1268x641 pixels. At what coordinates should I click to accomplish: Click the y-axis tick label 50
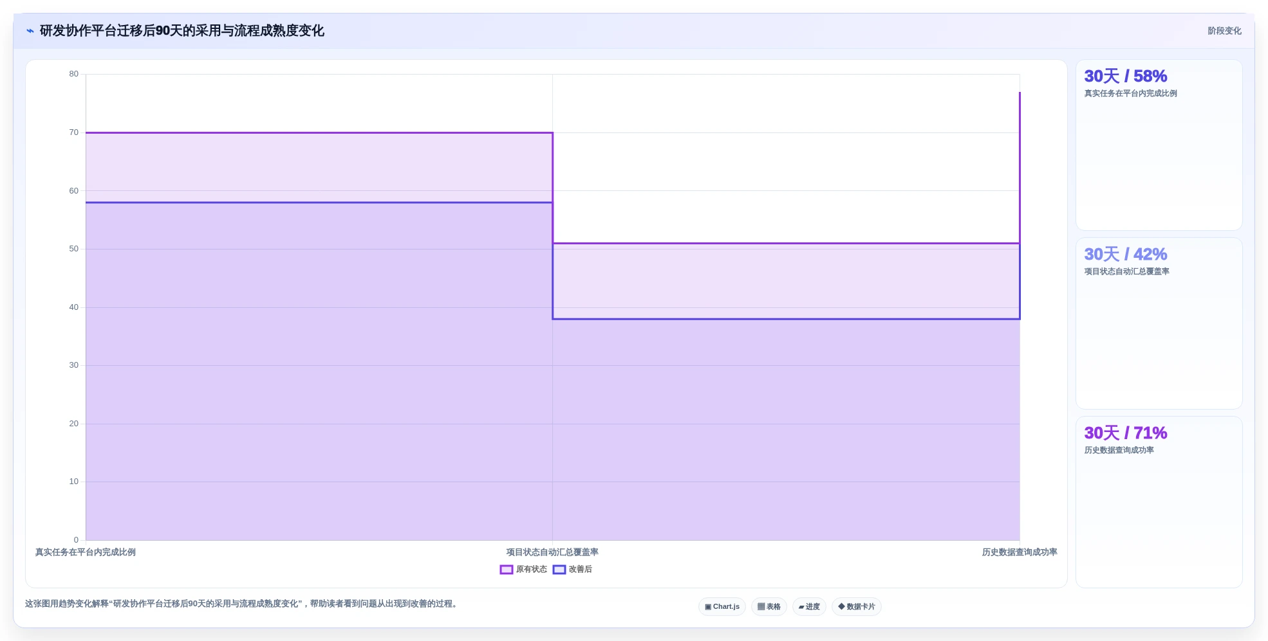[74, 249]
